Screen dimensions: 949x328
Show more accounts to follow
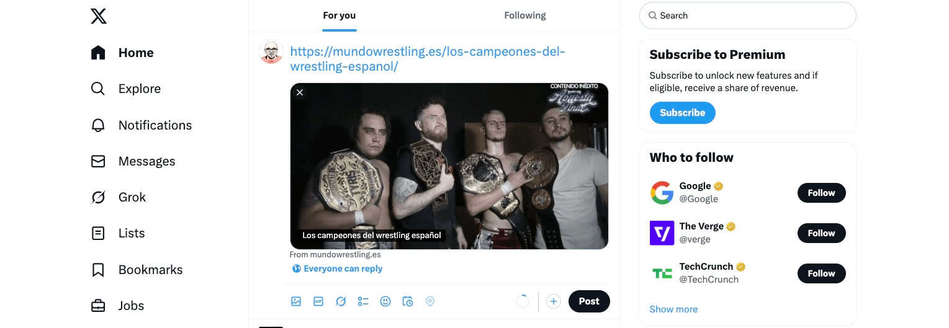pos(673,309)
